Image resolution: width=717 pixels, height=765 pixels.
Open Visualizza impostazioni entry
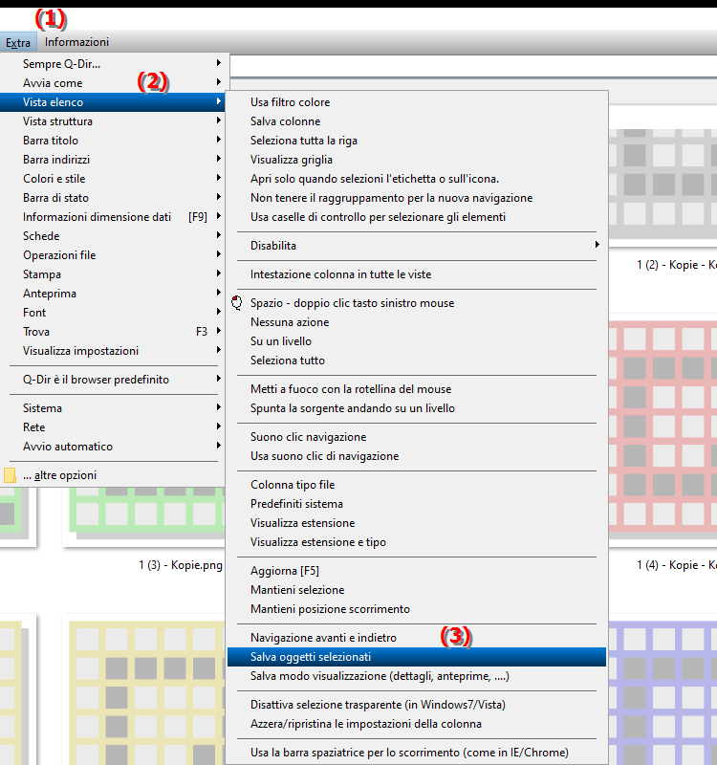(112, 351)
